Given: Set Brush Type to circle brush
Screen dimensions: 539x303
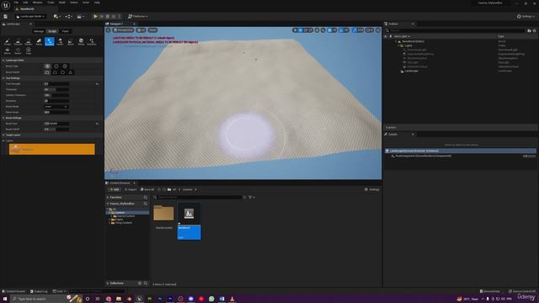Looking at the screenshot, I should click(47, 66).
